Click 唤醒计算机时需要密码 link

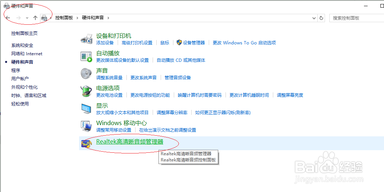(200, 95)
